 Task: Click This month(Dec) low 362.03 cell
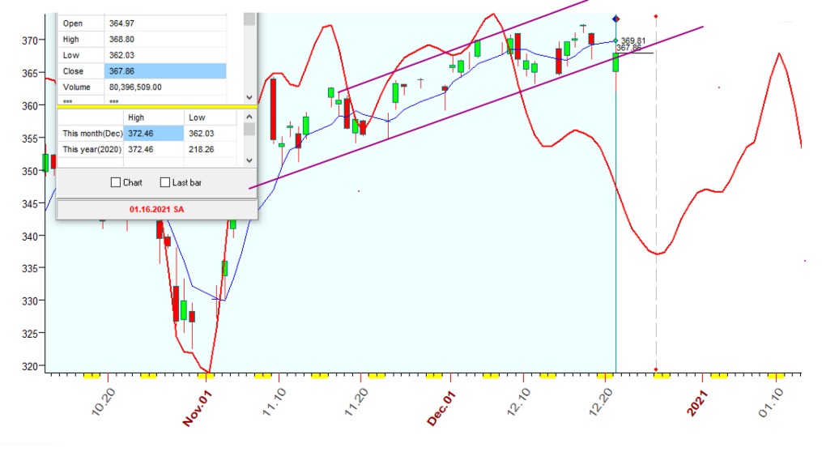210,133
